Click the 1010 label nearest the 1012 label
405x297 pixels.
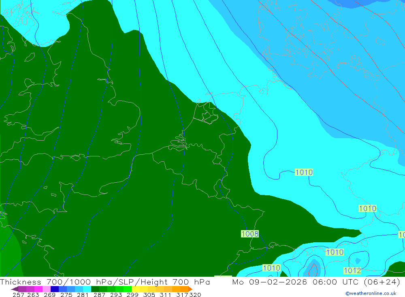335,252
